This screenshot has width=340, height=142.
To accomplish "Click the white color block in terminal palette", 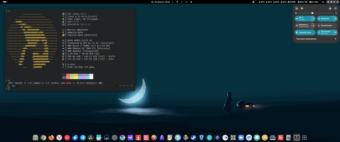I will coord(91,76).
